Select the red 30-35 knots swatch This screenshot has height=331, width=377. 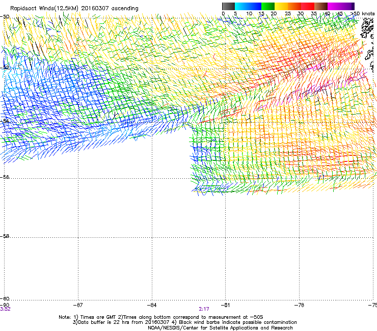tap(308, 6)
